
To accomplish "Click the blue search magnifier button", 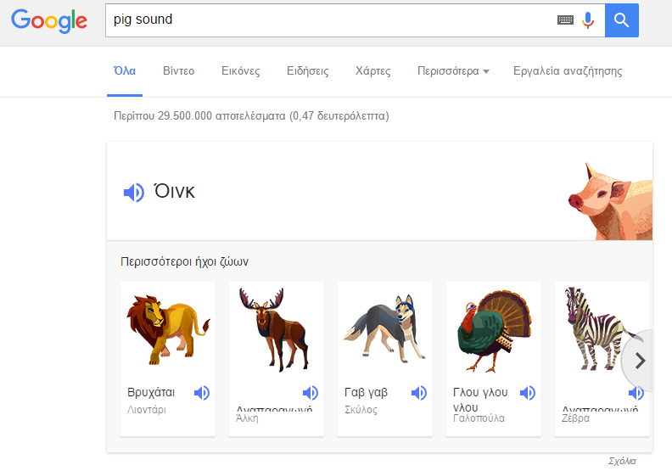I will pos(622,20).
